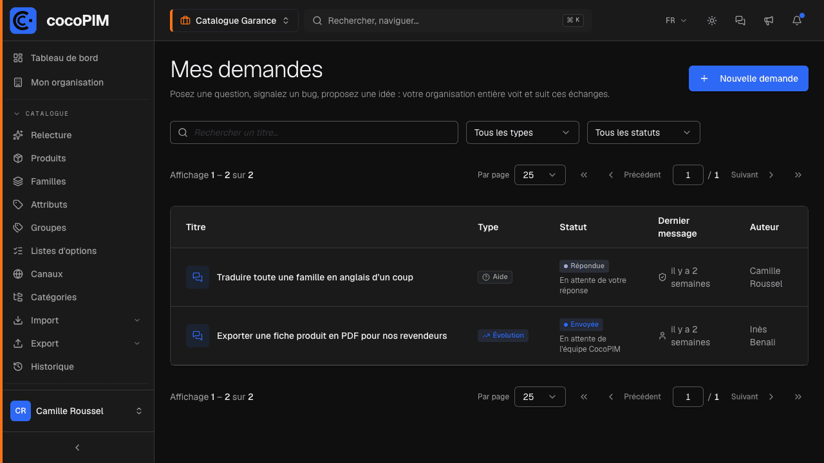The height and width of the screenshot is (463, 824).
Task: Expand the Import submenu
Action: pos(77,320)
